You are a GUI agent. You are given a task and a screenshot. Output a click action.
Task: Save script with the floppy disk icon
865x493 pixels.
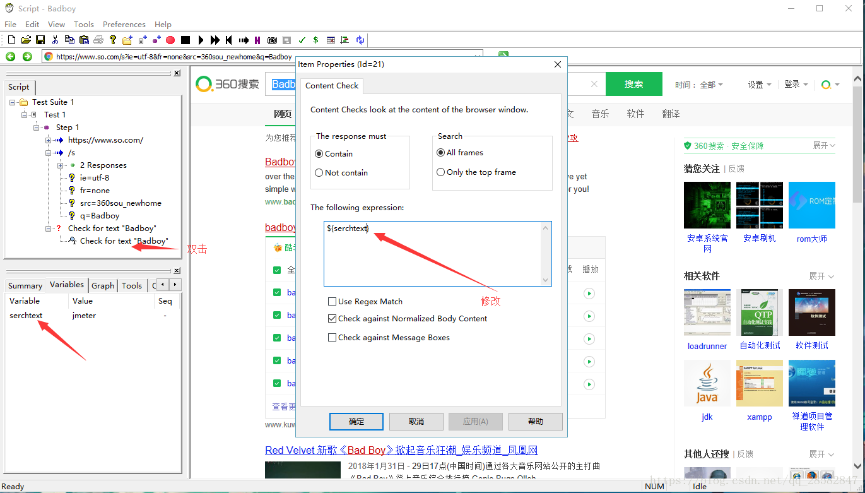point(40,40)
